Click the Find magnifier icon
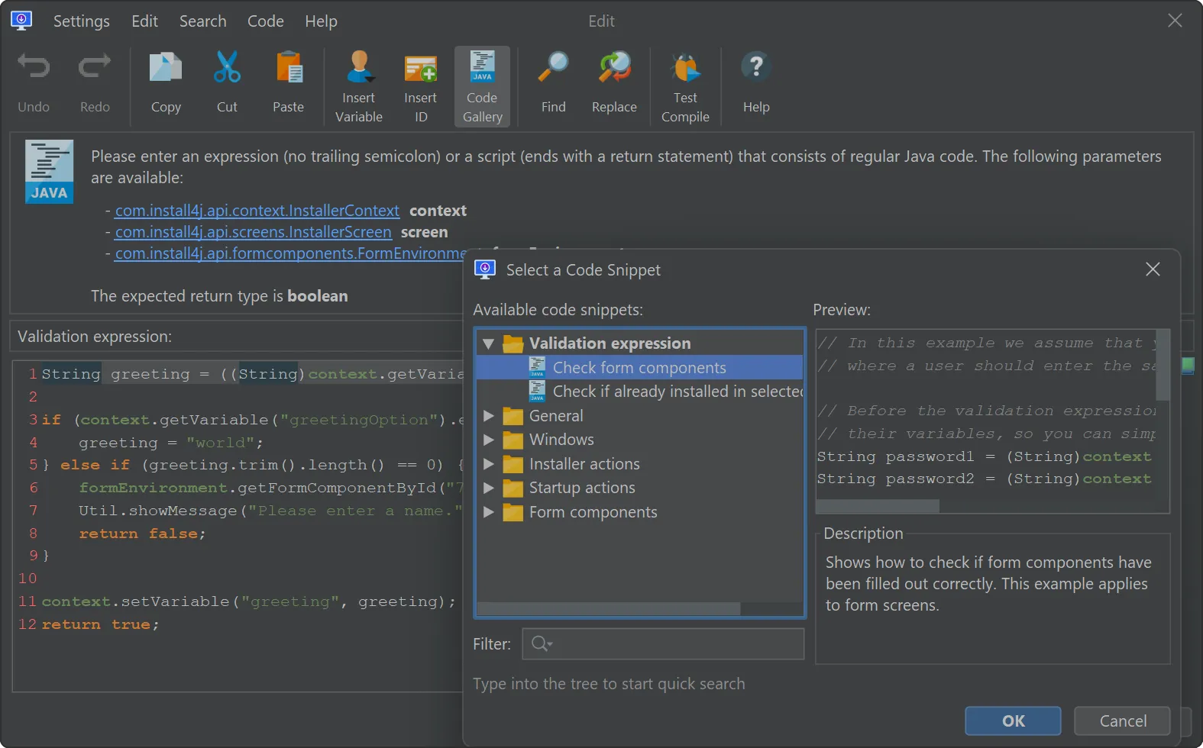The width and height of the screenshot is (1203, 748). click(x=554, y=67)
